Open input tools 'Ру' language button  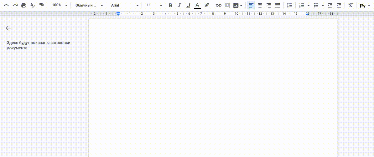pos(362,6)
